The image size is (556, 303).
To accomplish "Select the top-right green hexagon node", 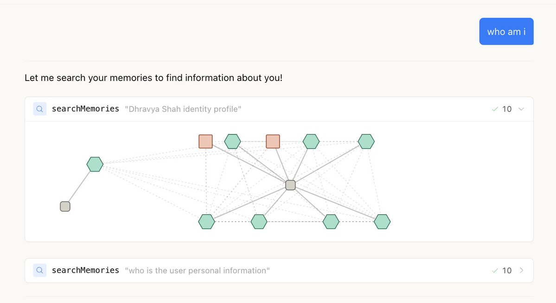I will (x=366, y=142).
